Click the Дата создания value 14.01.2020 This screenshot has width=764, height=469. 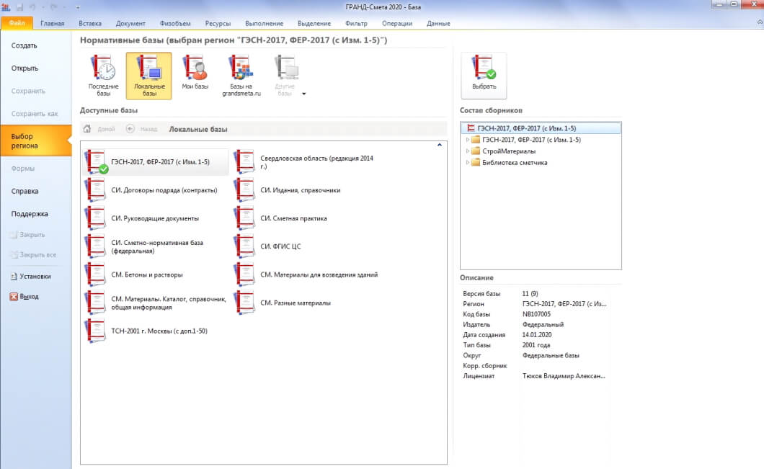point(537,334)
